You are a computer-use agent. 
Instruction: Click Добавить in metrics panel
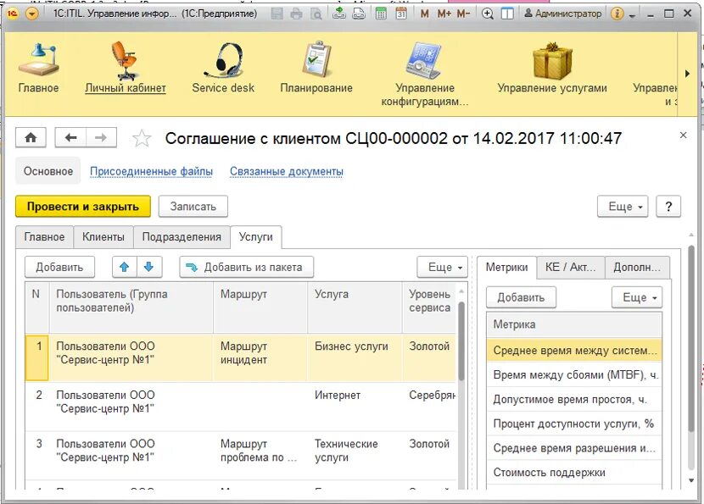click(x=522, y=297)
